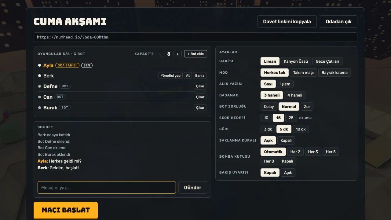Decrease capacity with the minus button
Viewport: 391px width, 220px height.
click(160, 54)
